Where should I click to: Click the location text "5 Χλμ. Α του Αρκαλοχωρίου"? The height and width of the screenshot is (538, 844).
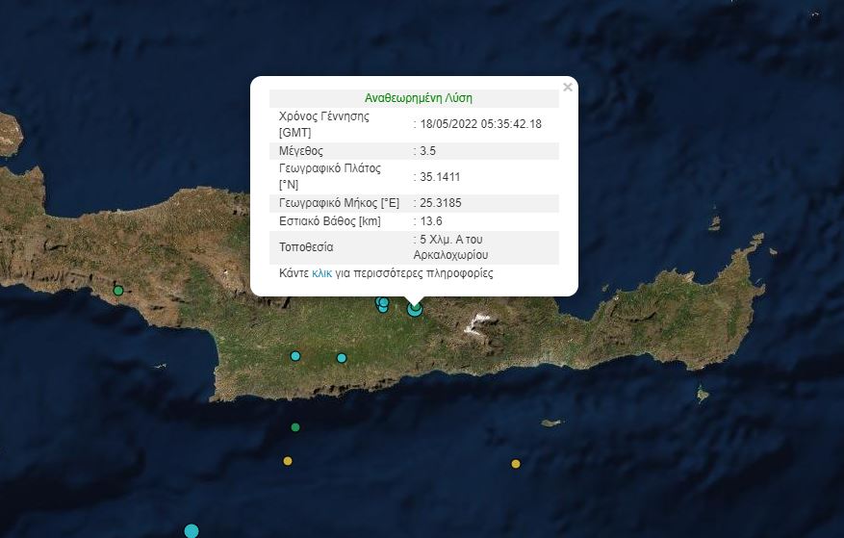(x=454, y=247)
